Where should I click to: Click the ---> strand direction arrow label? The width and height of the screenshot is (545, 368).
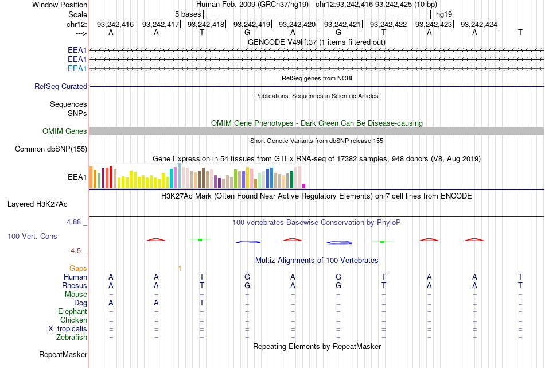click(x=81, y=33)
